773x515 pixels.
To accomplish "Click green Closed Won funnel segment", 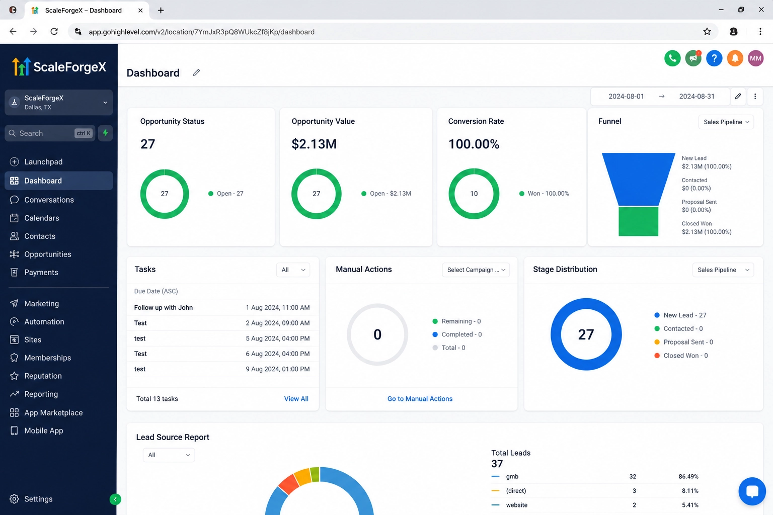I will click(x=638, y=221).
